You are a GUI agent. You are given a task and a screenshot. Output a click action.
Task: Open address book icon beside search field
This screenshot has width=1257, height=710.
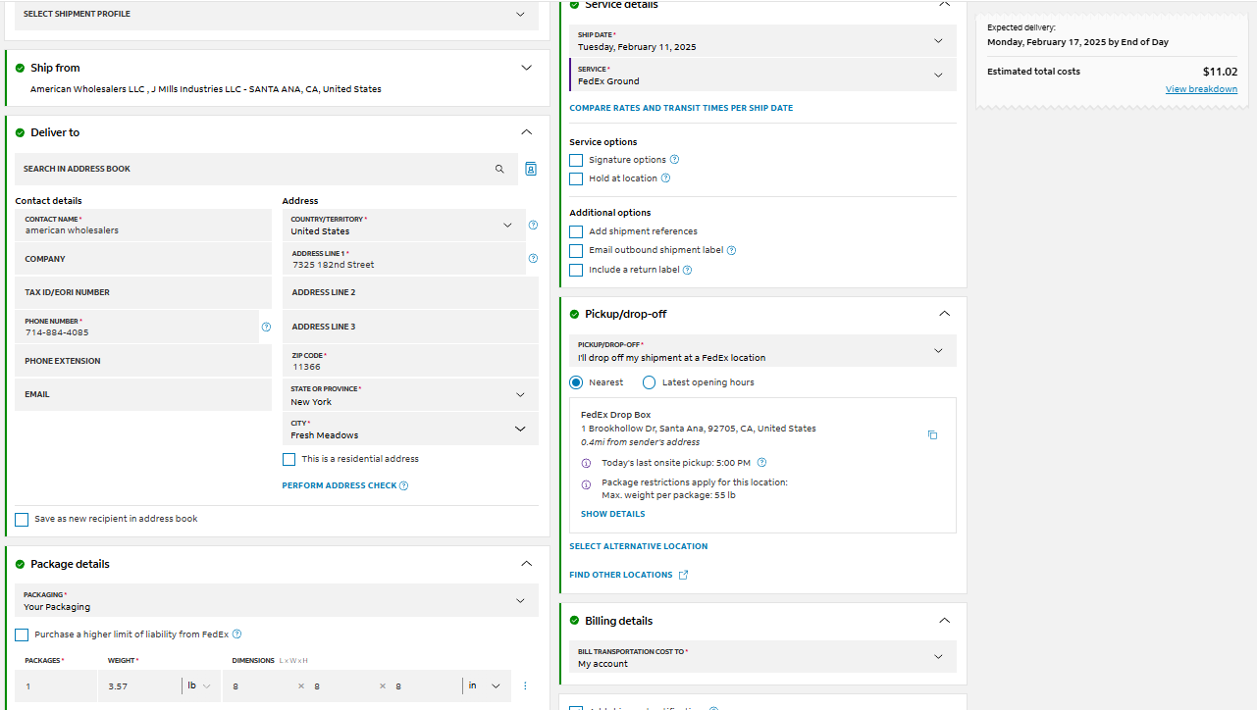point(531,169)
